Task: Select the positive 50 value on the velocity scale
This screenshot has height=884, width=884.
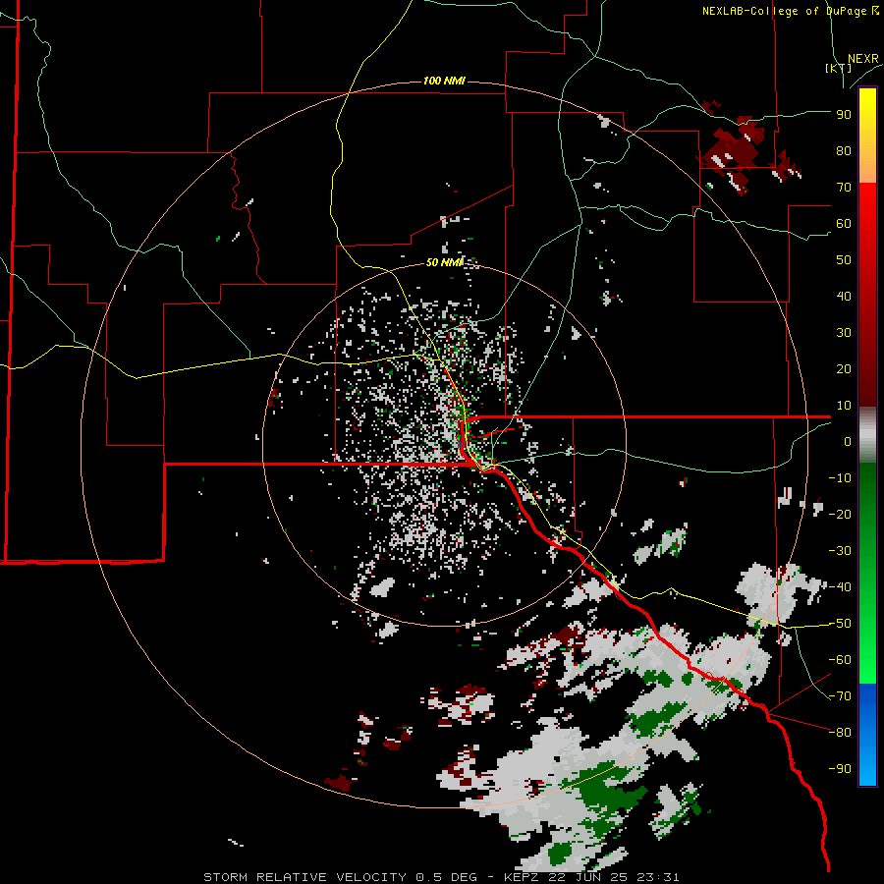Action: pos(844,260)
